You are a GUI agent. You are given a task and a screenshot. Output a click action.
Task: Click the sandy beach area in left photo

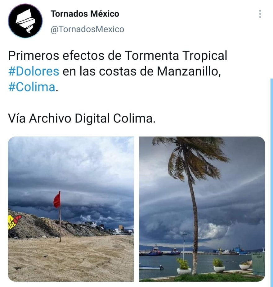(71, 260)
